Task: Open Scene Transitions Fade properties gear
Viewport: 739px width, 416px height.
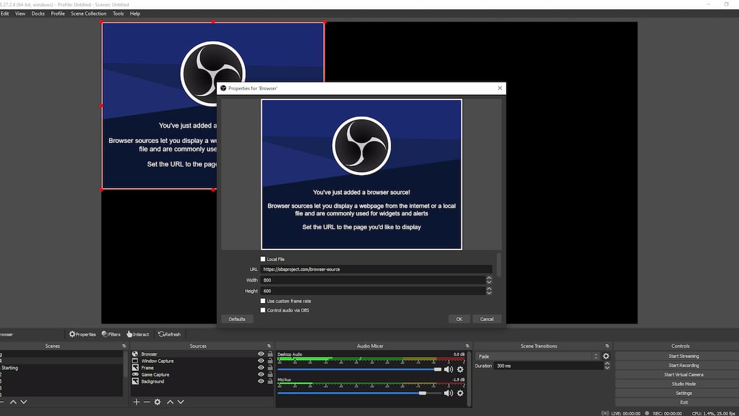Action: 606,356
